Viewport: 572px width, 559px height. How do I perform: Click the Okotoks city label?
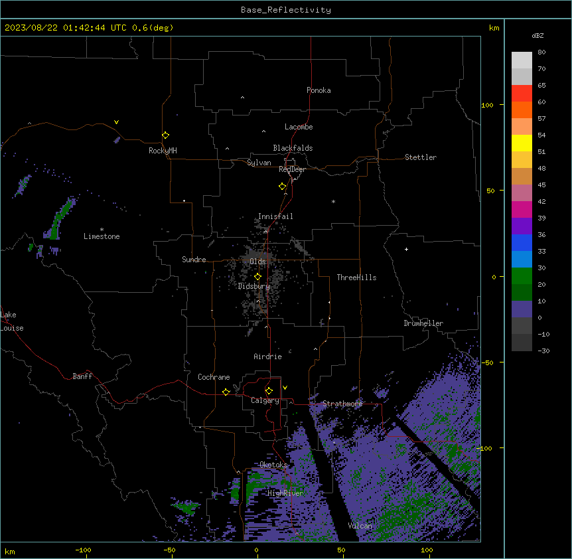click(273, 465)
